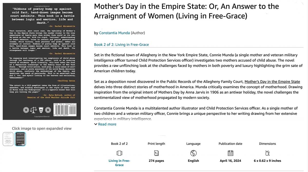The image size is (308, 172).
Task: Click the April 16, 2024 publication date
Action: [230, 161]
